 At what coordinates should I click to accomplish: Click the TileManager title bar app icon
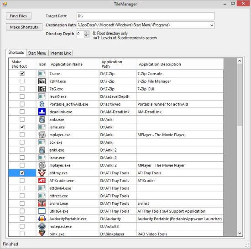pyautogui.click(x=5, y=4)
